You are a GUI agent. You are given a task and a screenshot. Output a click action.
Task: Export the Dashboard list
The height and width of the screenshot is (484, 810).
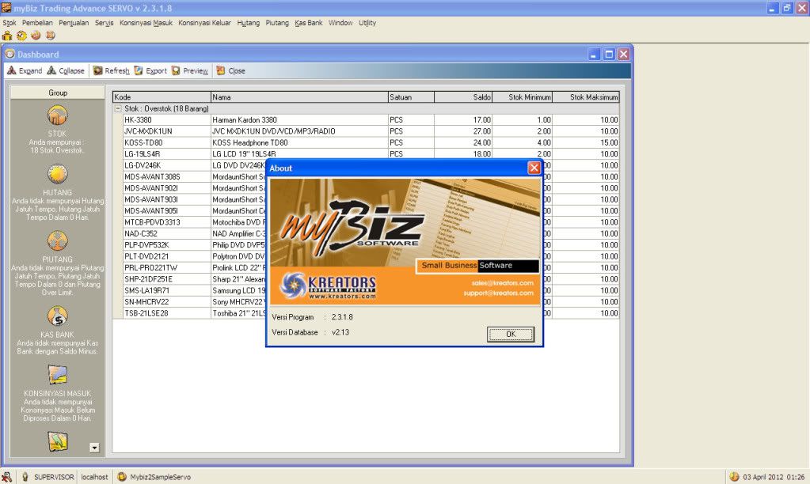click(150, 70)
